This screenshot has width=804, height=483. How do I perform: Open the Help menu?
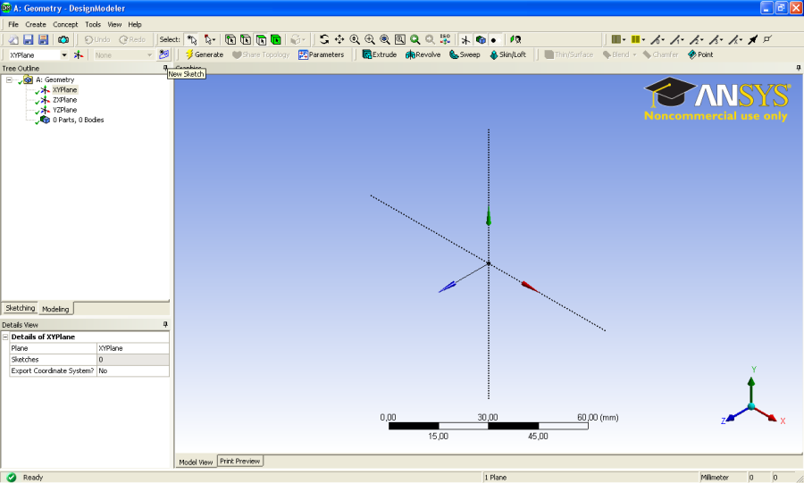click(135, 24)
